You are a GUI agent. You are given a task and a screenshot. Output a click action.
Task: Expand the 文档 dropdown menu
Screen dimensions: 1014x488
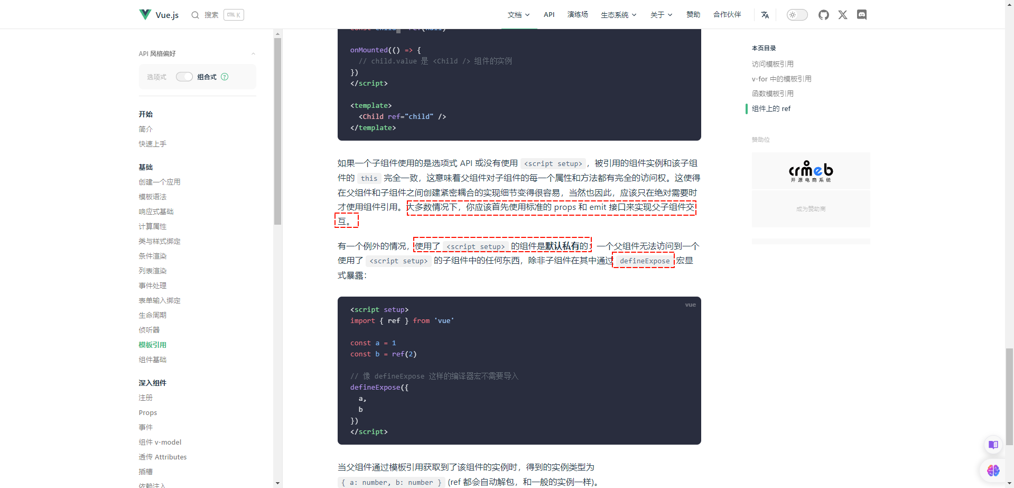tap(518, 15)
